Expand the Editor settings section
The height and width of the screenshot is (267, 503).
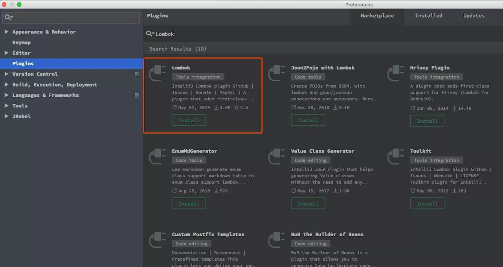point(6,53)
